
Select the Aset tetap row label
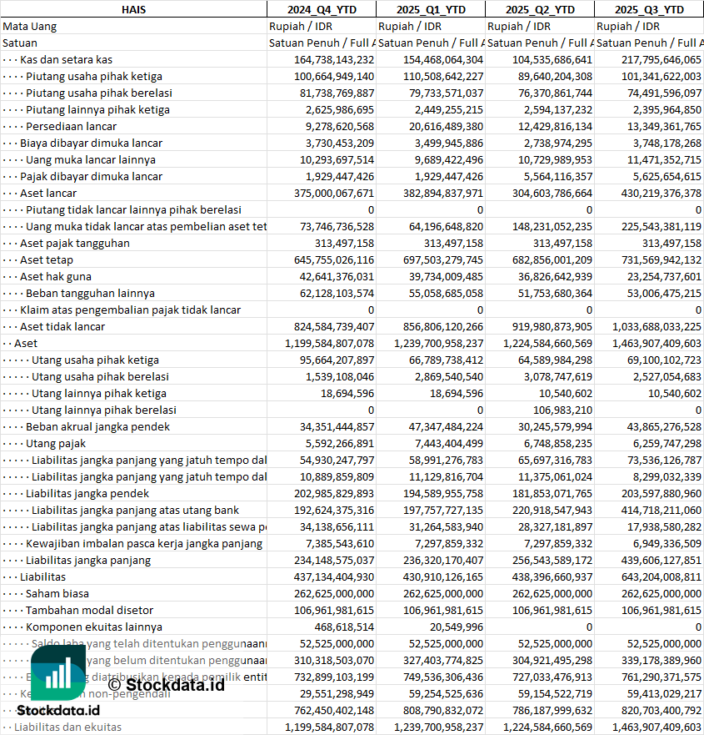47,259
